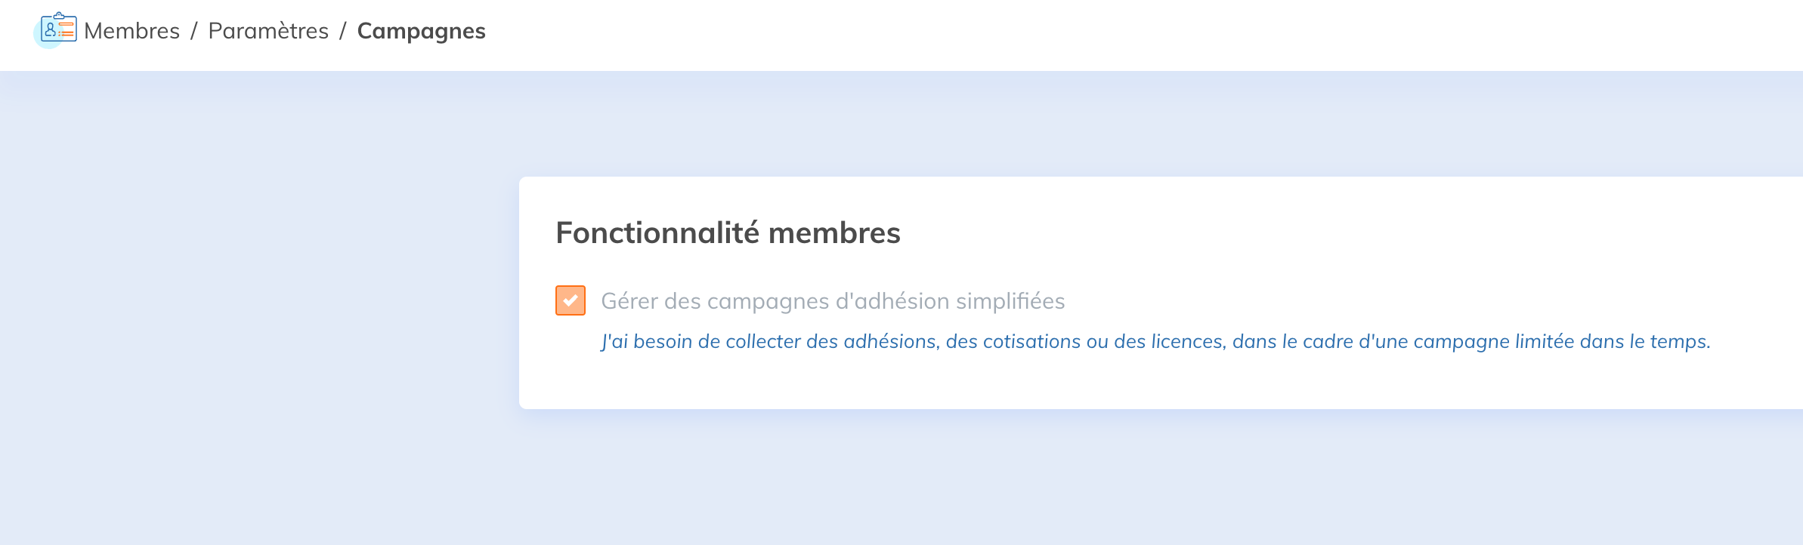Go to the Membres breadcrumb link
Viewport: 1803px width, 545px height.
[131, 31]
